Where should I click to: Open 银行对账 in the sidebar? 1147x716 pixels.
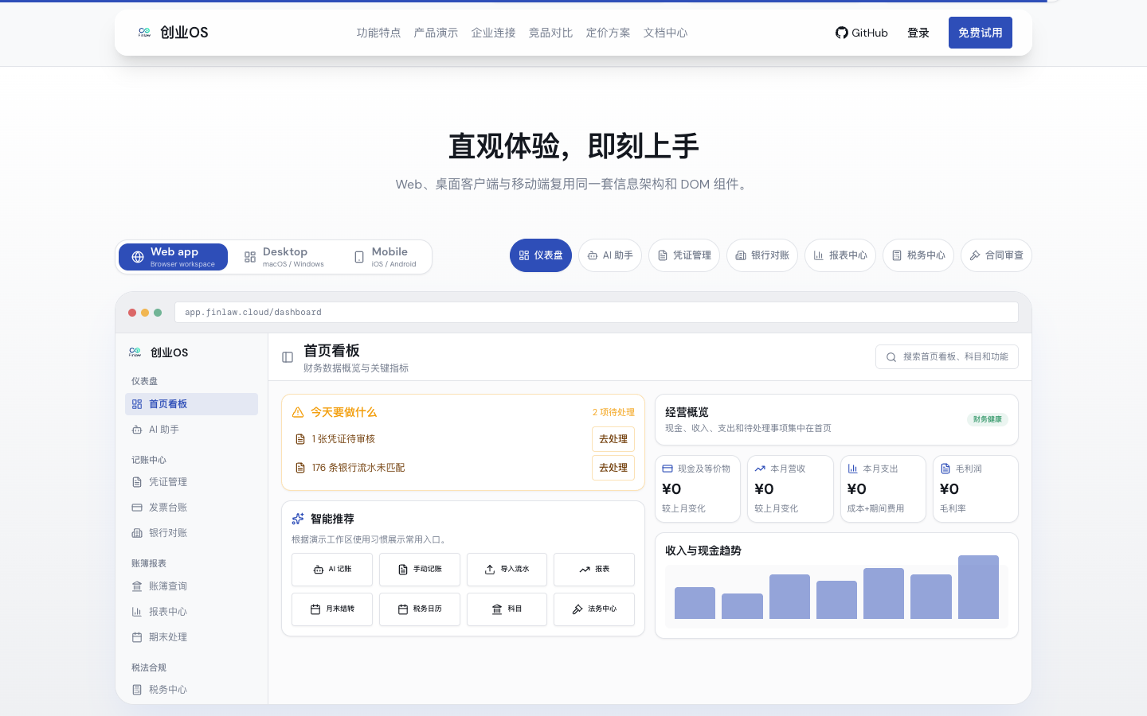[191, 533]
